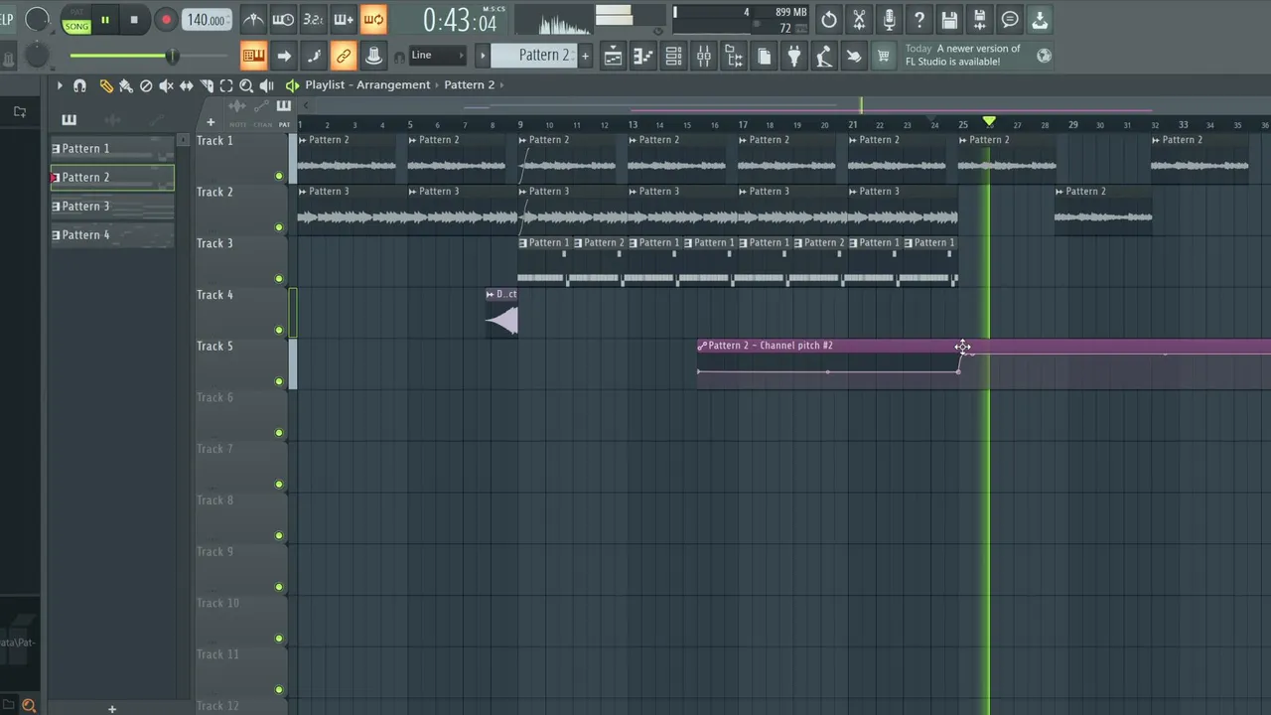Select the Playback speaker tool
Viewport: 1271px width, 715px height.
pyautogui.click(x=266, y=85)
